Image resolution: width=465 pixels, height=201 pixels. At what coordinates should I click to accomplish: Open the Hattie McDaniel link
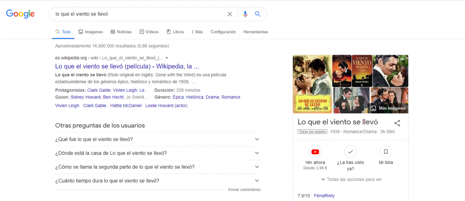126,106
